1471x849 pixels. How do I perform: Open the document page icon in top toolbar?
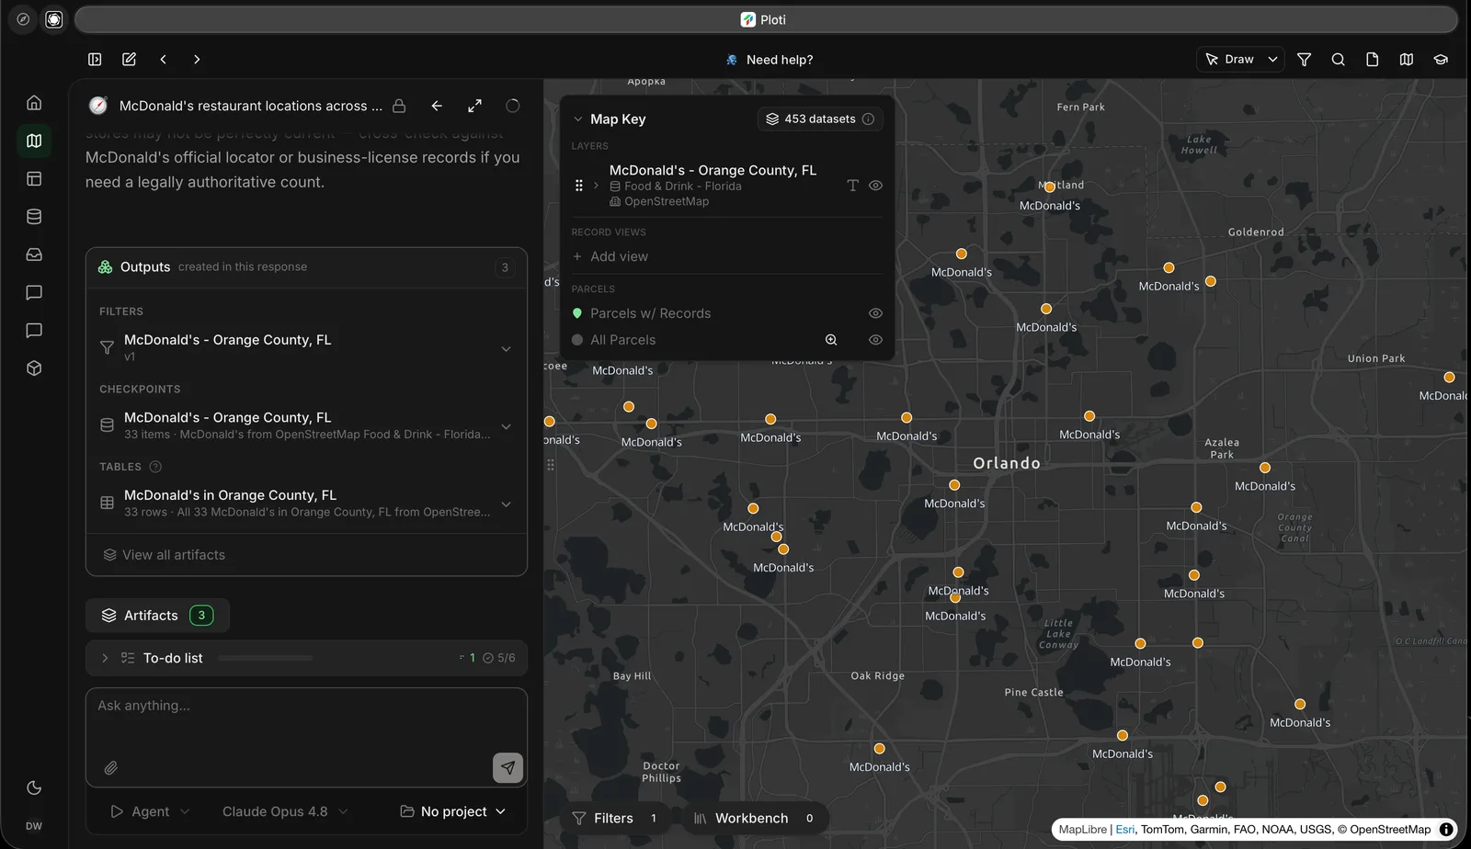pyautogui.click(x=1372, y=59)
